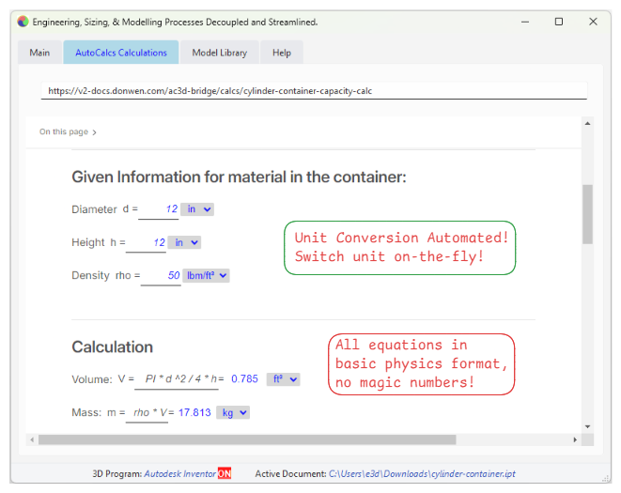Open the Diameter unit dropdown
621x493 pixels.
[197, 209]
